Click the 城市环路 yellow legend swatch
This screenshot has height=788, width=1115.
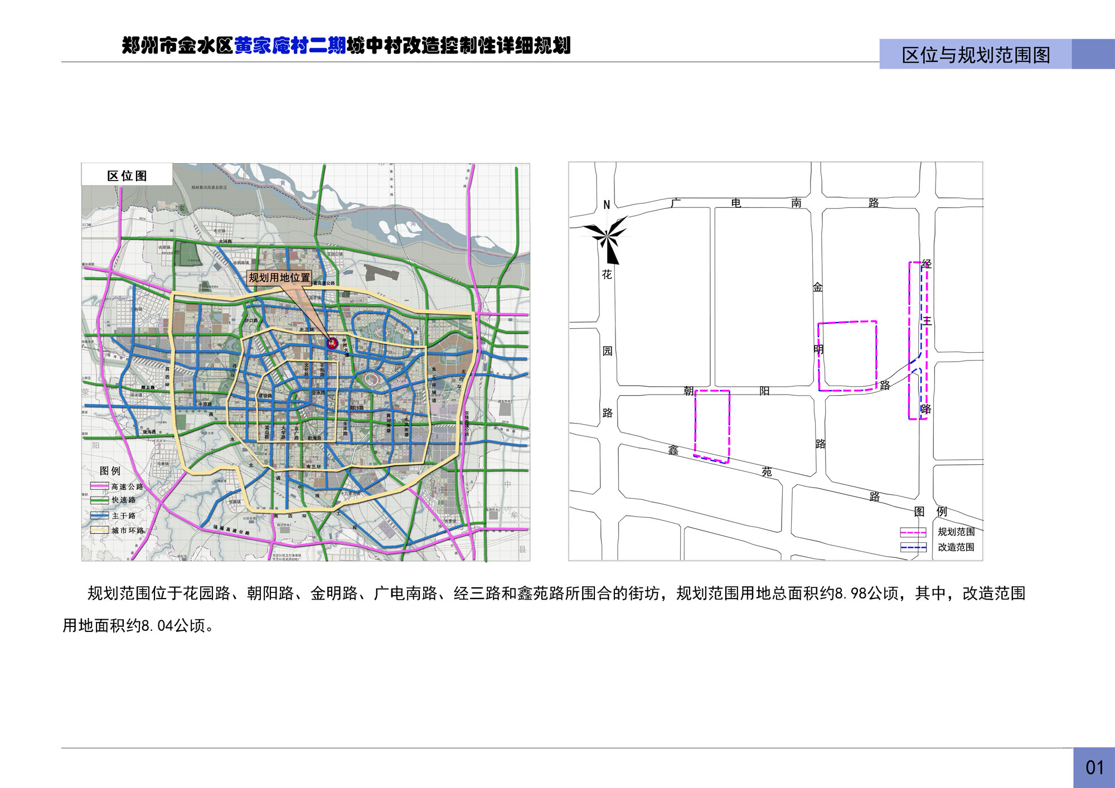point(99,531)
